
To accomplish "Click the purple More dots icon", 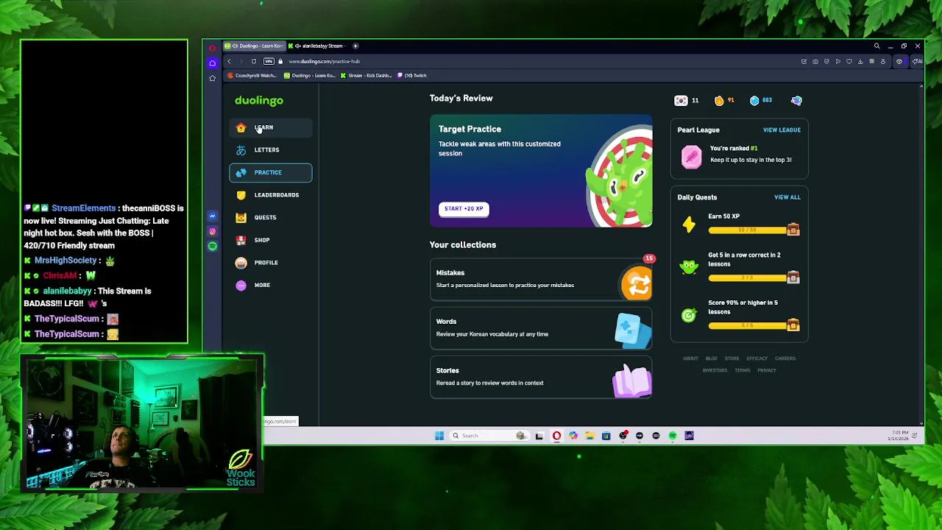I will (241, 285).
